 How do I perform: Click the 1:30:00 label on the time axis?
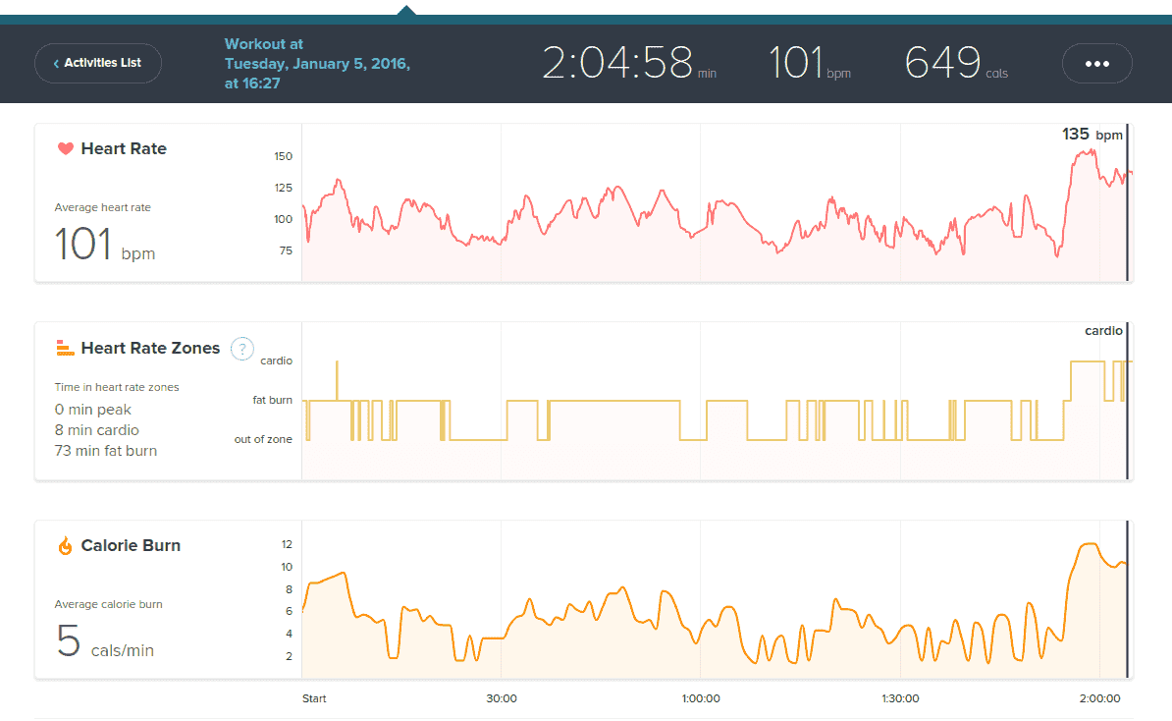pos(899,698)
